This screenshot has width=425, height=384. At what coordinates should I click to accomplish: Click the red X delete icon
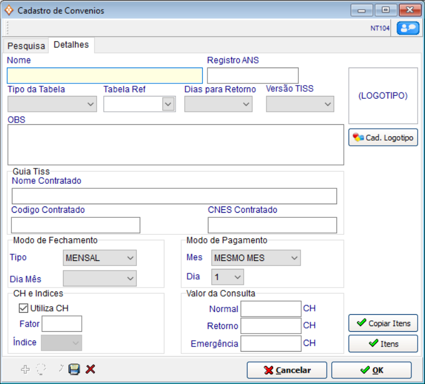90,369
